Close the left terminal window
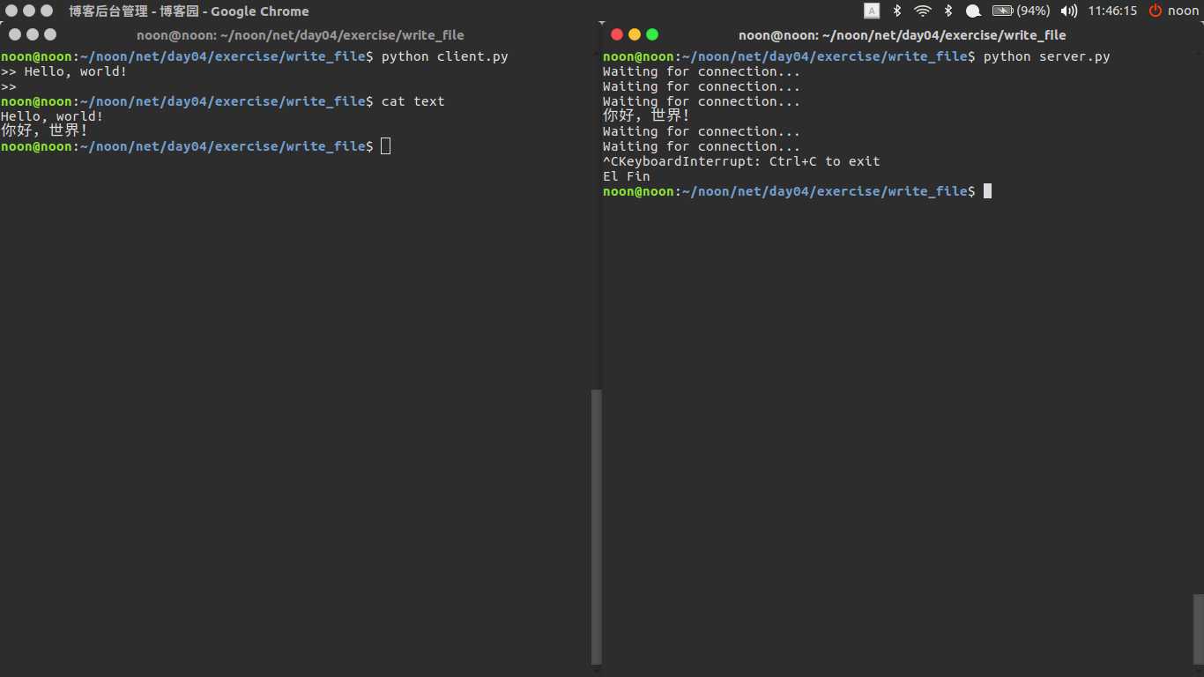Image resolution: width=1204 pixels, height=677 pixels. click(15, 34)
